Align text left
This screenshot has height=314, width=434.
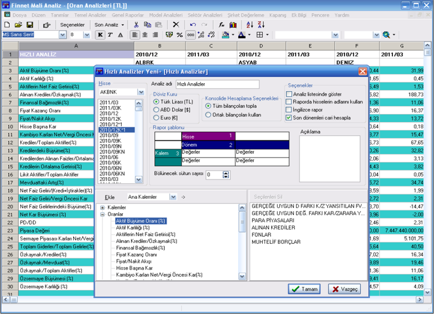(x=135, y=35)
